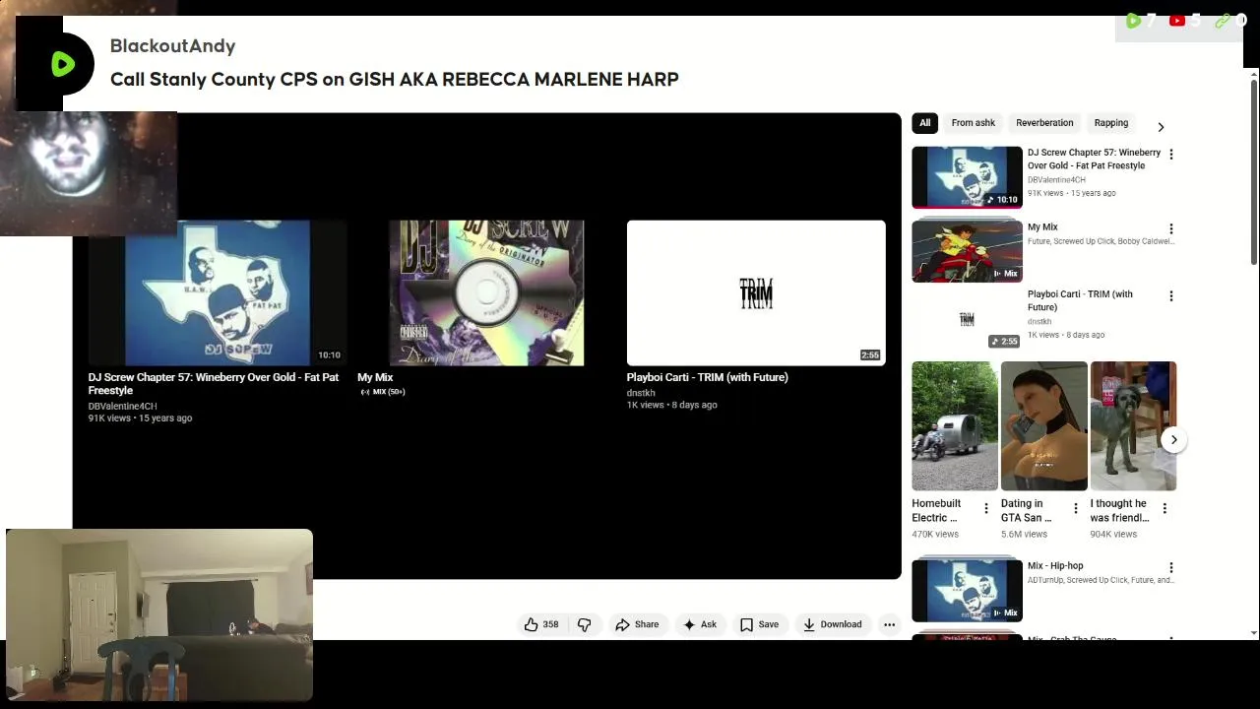Screen dimensions: 1260x709
Task: Open options for I thought he was friendly short
Action: coord(1165,508)
